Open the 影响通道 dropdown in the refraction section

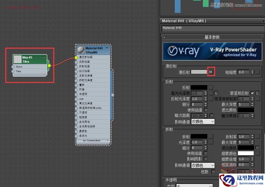(x=202, y=165)
